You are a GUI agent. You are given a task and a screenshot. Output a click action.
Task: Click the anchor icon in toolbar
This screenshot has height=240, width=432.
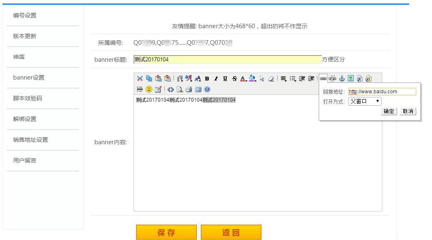[342, 79]
